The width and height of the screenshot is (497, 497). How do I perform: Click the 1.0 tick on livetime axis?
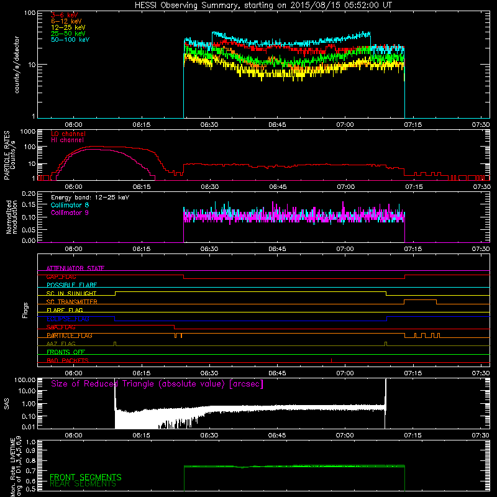click(x=31, y=442)
